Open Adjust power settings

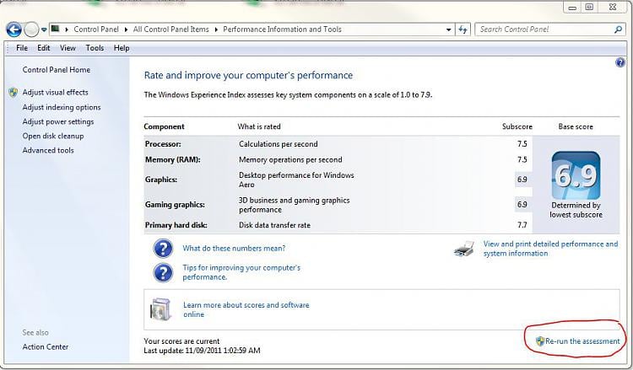pos(58,121)
